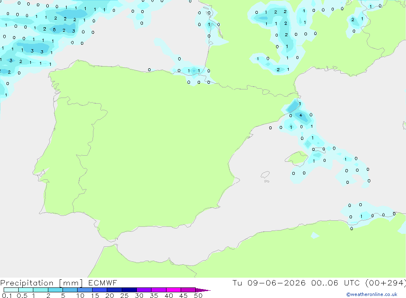Click the arrow-shaped swatch above 50 mm
406x298 pixels.
pos(203,290)
